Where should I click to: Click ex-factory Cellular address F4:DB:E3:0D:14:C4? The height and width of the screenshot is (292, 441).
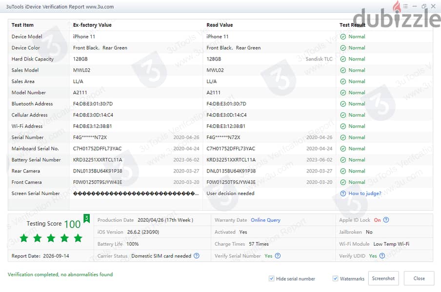(x=93, y=115)
